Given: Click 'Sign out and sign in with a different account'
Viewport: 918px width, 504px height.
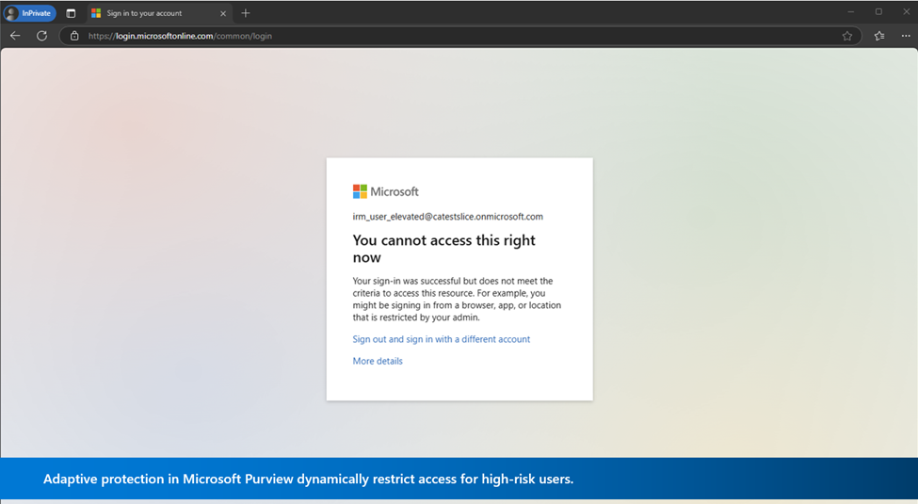Looking at the screenshot, I should [x=441, y=339].
